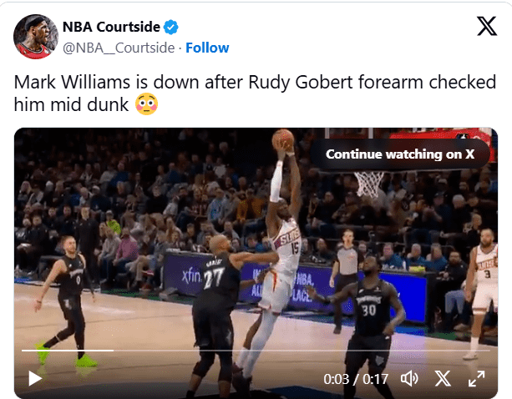Jump to the played portion of the timeline
This screenshot has height=399, width=512.
pos(68,351)
